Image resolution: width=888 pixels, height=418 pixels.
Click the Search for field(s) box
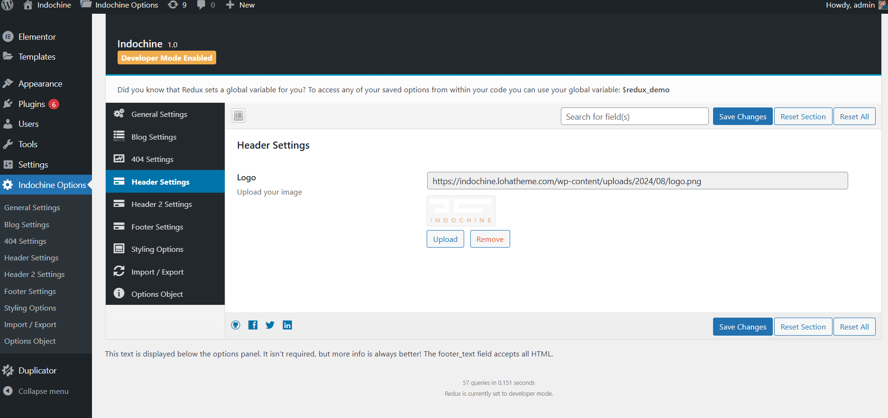[x=634, y=116]
